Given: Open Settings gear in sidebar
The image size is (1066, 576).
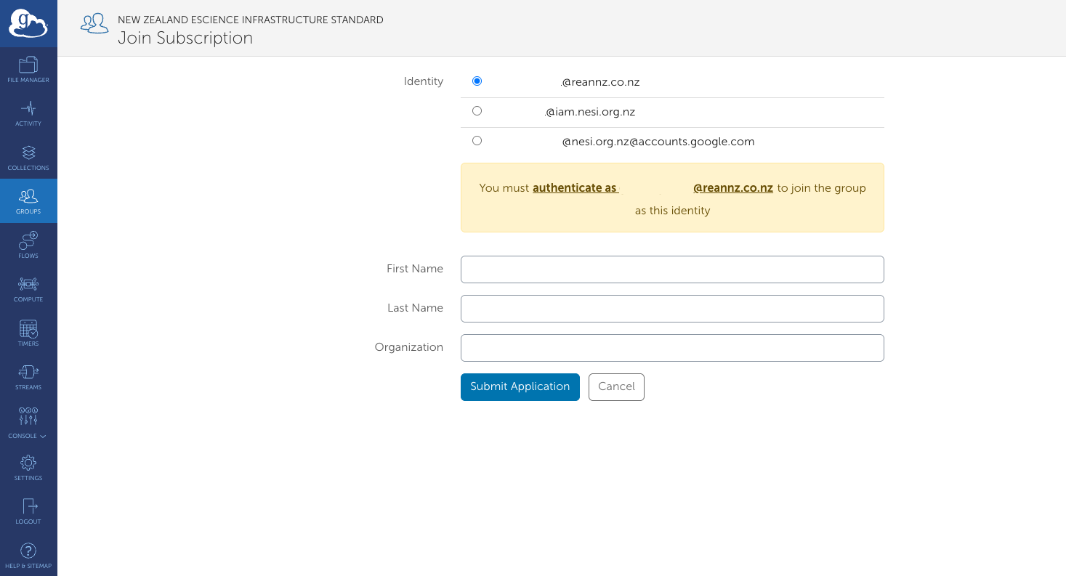Looking at the screenshot, I should [28, 467].
